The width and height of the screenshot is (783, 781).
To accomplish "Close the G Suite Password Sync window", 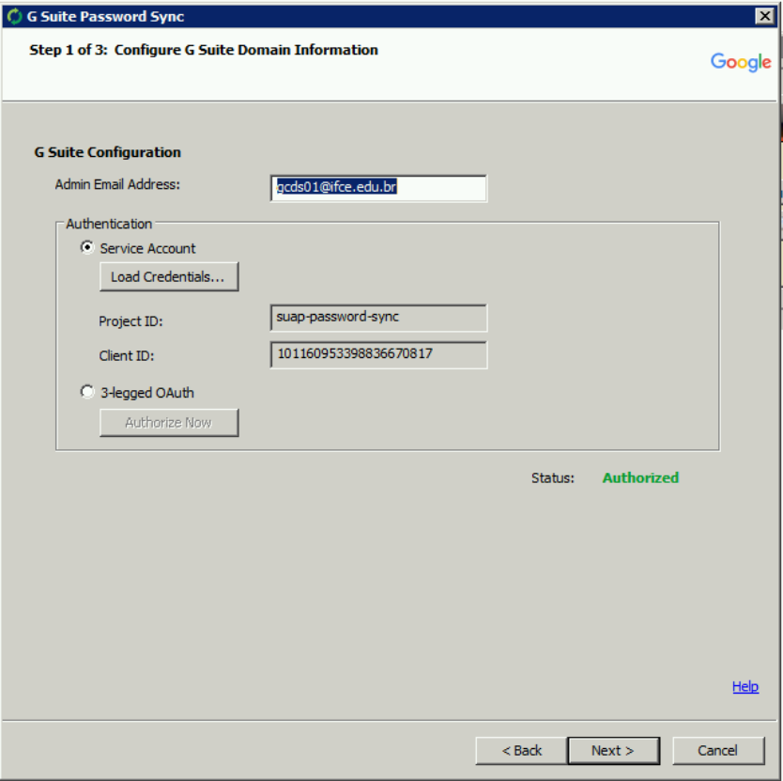I will 764,17.
